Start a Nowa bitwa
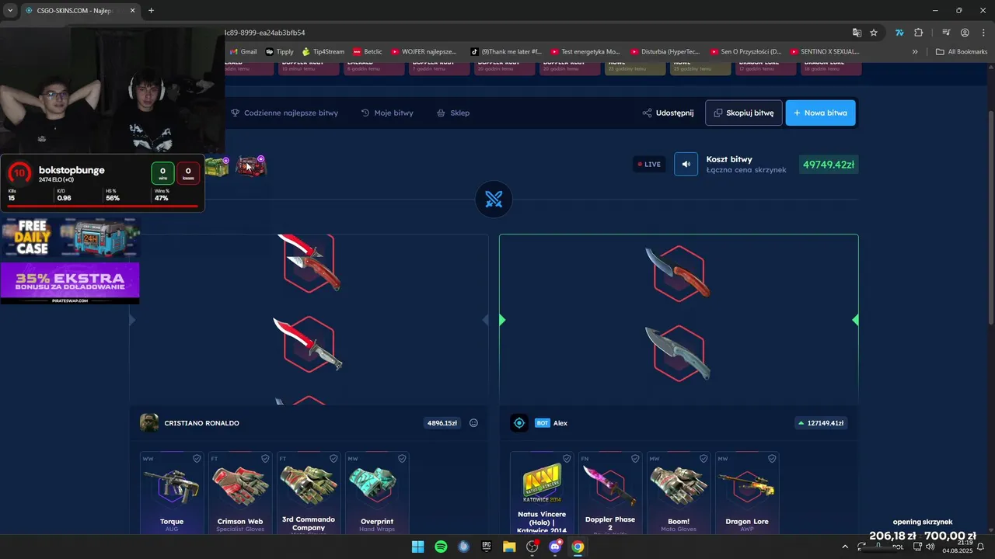This screenshot has width=995, height=559. (x=820, y=113)
